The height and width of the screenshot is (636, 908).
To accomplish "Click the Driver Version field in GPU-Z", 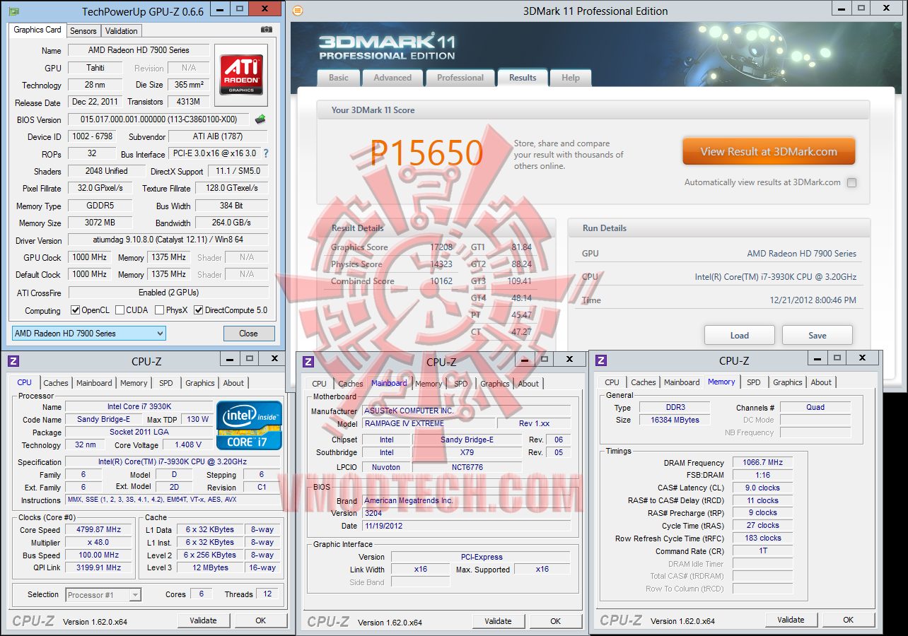I will point(168,240).
